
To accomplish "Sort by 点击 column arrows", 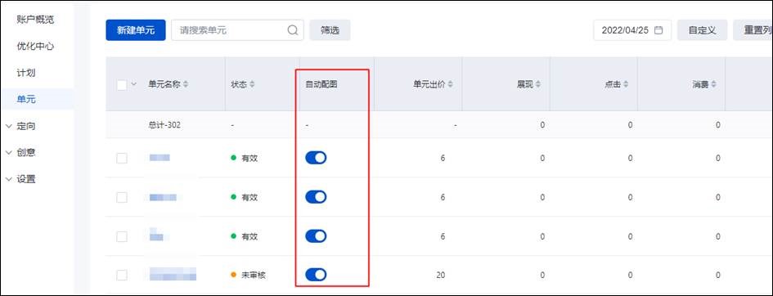I will (626, 84).
